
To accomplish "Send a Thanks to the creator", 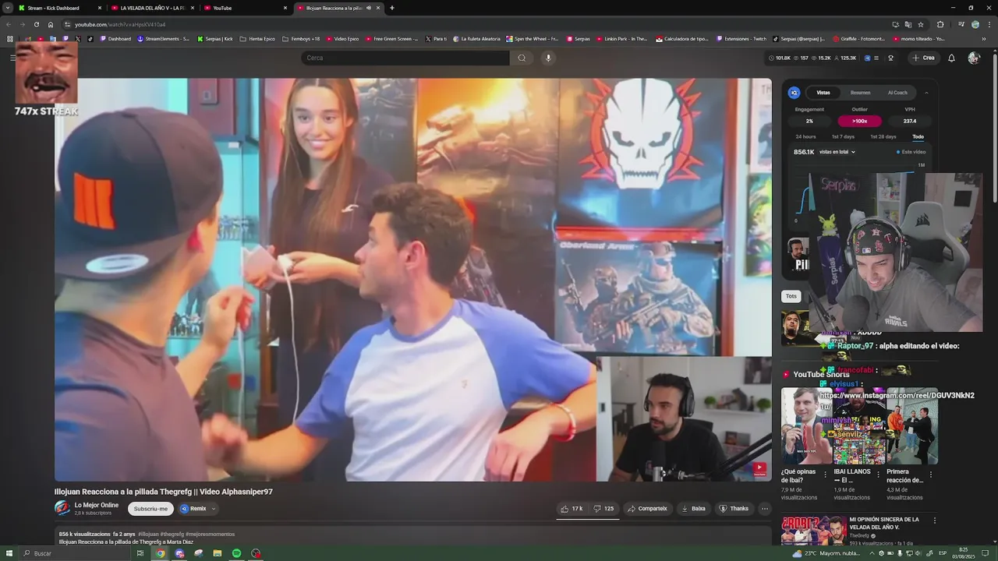I will [734, 509].
